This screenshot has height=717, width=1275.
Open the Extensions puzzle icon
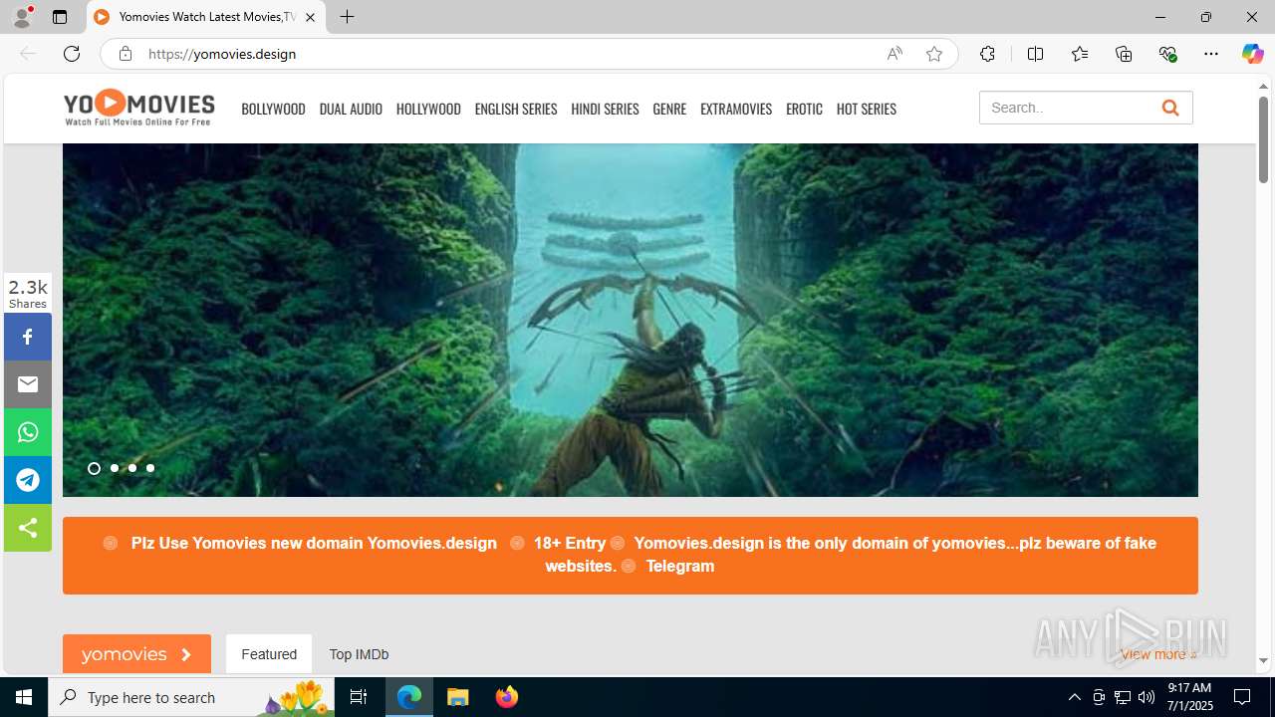point(987,54)
